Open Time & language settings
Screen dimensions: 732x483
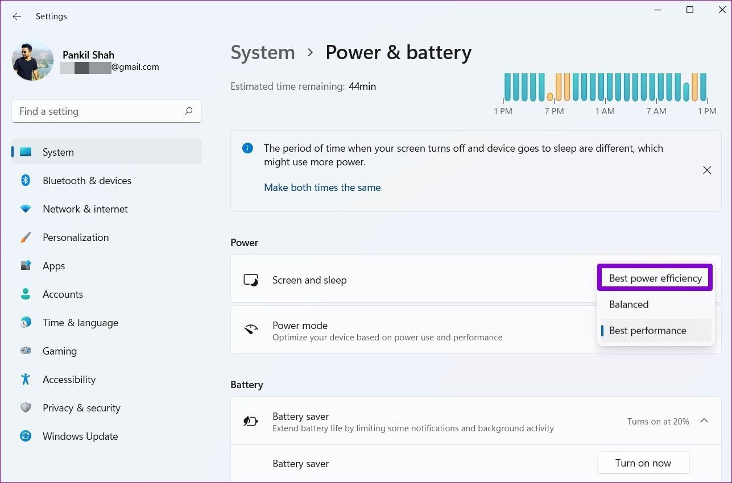[106, 323]
